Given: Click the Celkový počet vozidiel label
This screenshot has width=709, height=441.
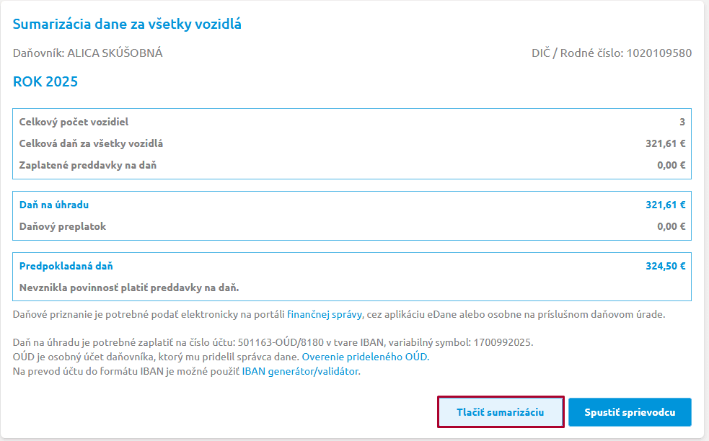Looking at the screenshot, I should point(74,122).
